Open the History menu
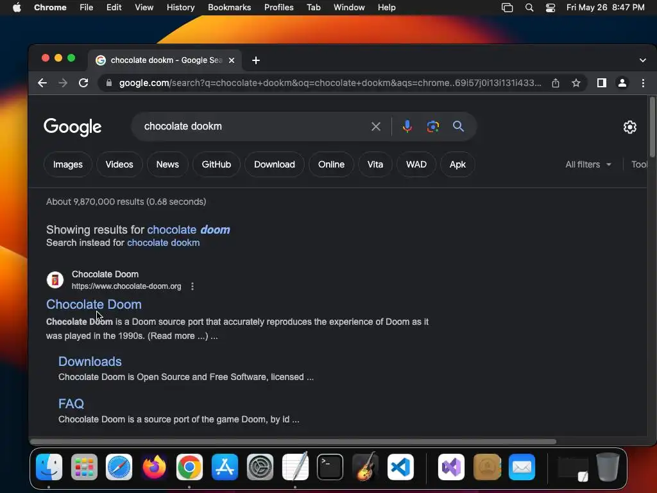The image size is (657, 493). pyautogui.click(x=180, y=8)
